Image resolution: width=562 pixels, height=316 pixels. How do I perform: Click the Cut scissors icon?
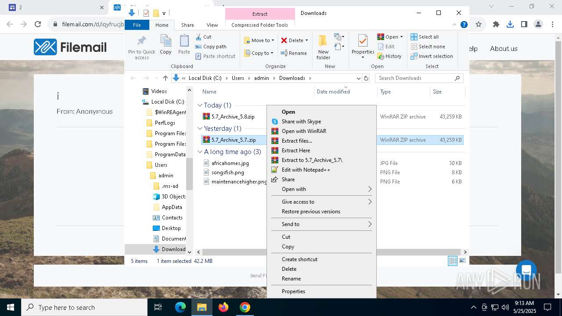click(198, 37)
